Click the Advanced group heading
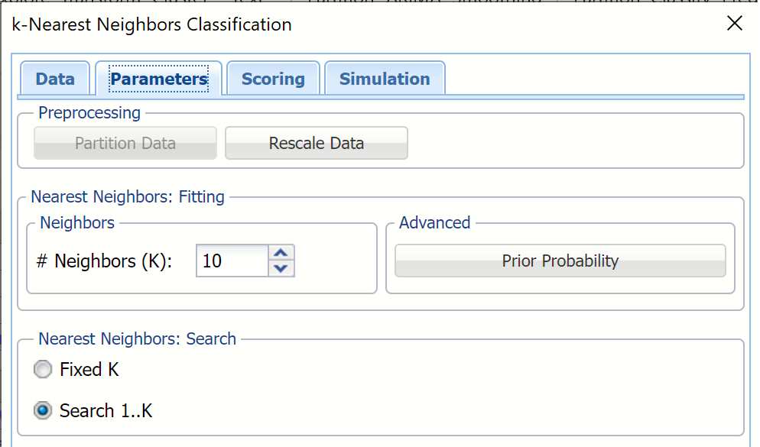Screen dimensions: 760x447 [x=434, y=223]
